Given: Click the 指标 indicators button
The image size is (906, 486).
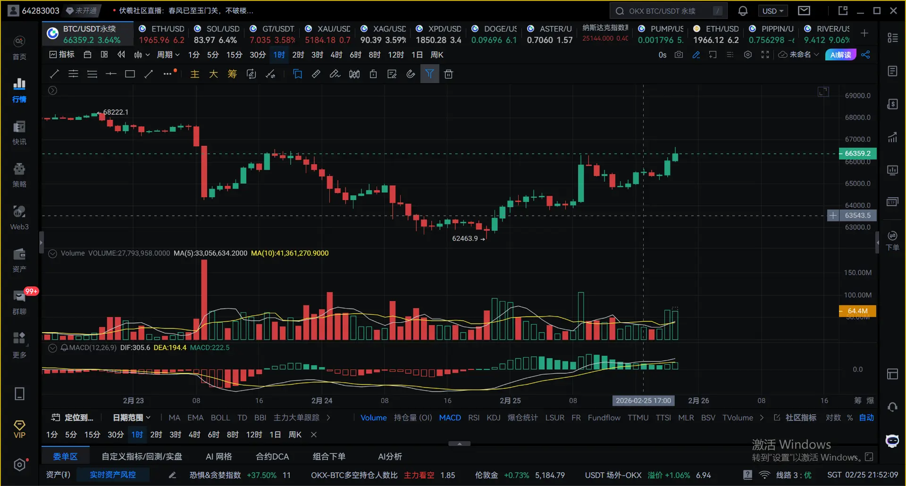Looking at the screenshot, I should (62, 55).
